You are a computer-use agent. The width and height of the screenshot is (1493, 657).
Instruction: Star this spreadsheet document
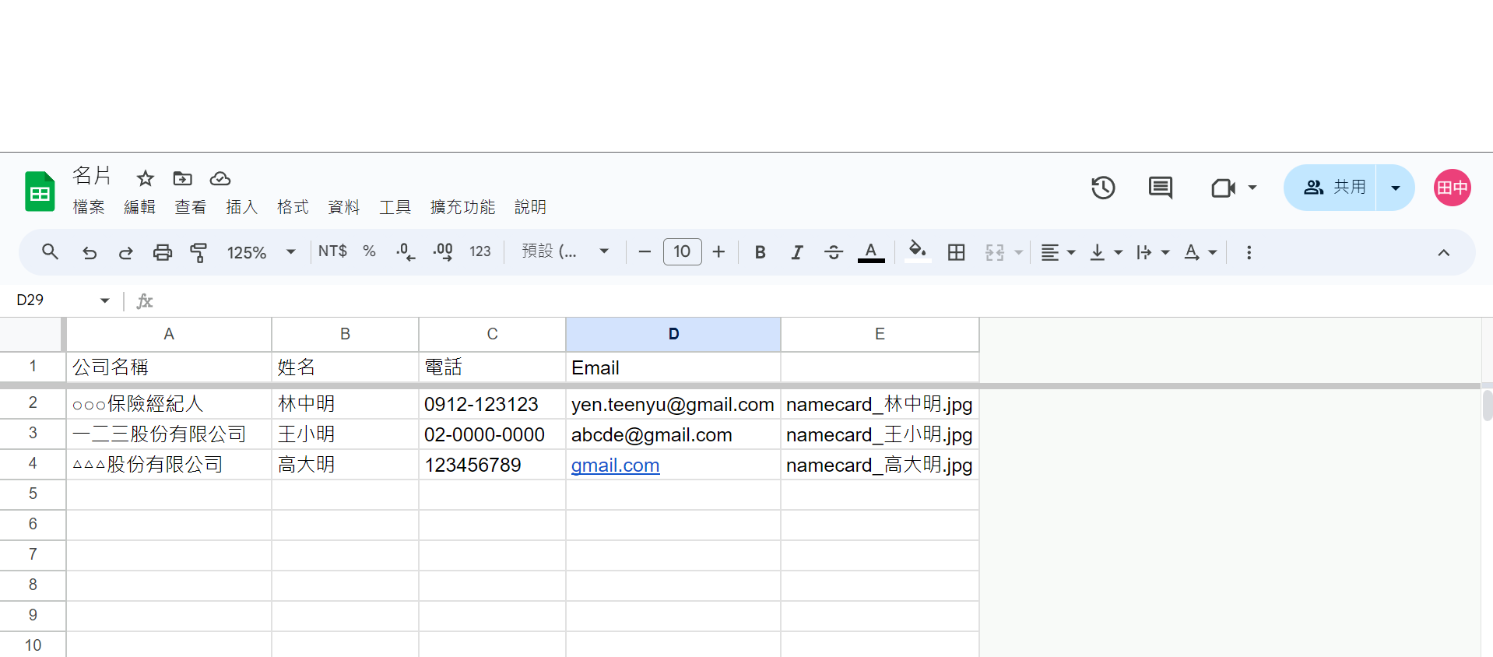tap(145, 178)
